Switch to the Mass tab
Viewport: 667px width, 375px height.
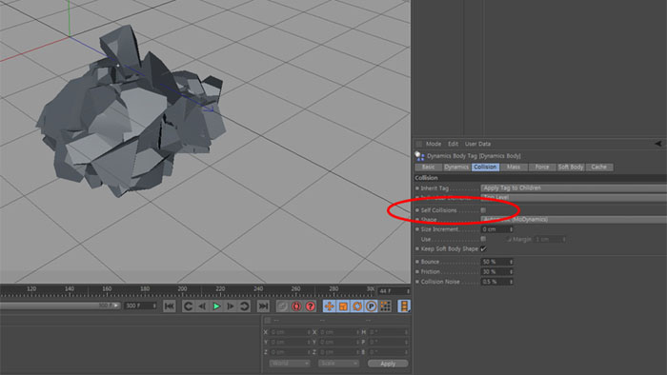514,167
